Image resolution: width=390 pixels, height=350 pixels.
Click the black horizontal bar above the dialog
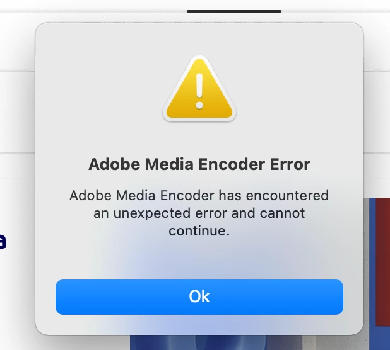(x=234, y=11)
